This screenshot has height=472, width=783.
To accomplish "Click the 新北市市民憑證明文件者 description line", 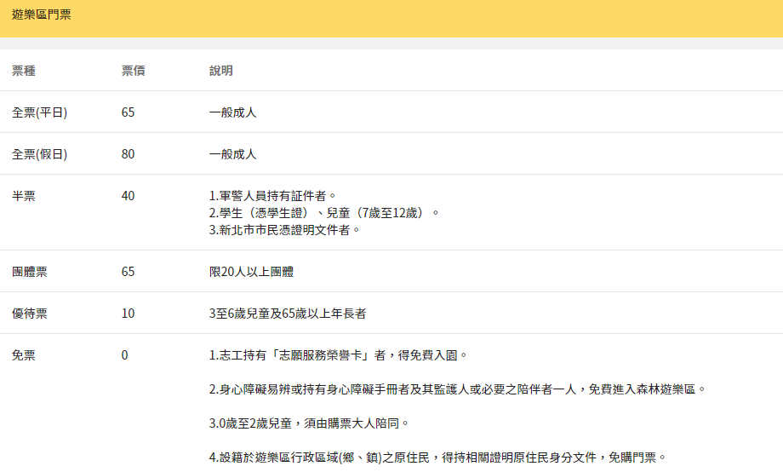I will [285, 229].
